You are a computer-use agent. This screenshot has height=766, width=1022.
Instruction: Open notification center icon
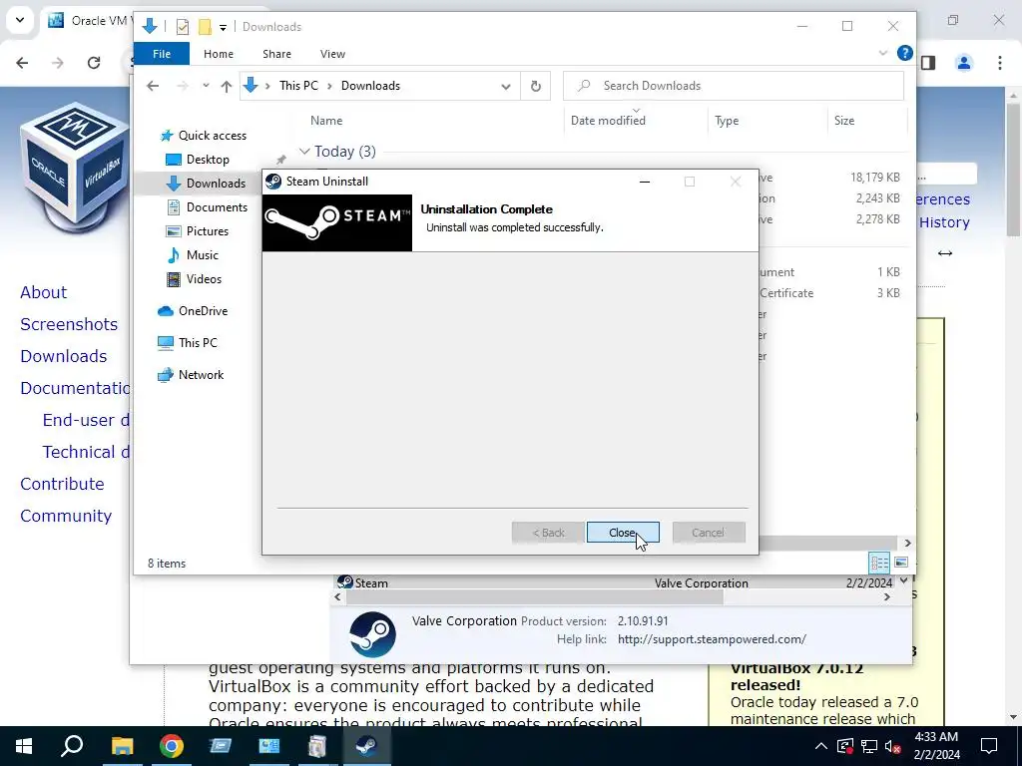click(989, 746)
